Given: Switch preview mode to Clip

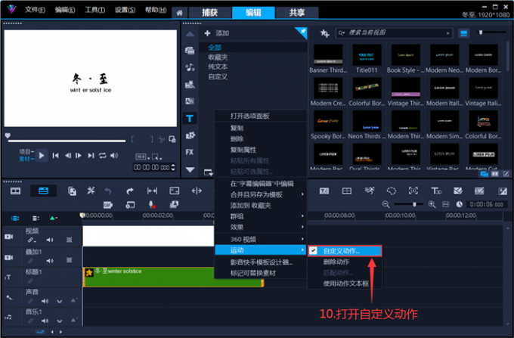Looking at the screenshot, I should tap(26, 159).
